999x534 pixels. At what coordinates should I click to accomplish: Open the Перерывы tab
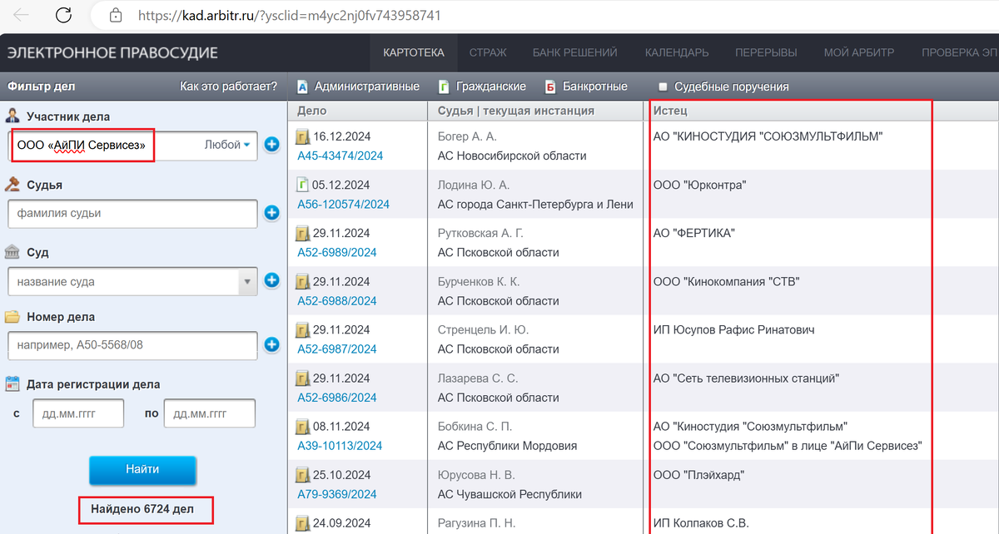[766, 52]
